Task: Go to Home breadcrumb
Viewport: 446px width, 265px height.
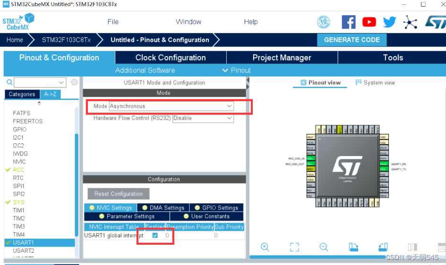Action: tap(15, 40)
